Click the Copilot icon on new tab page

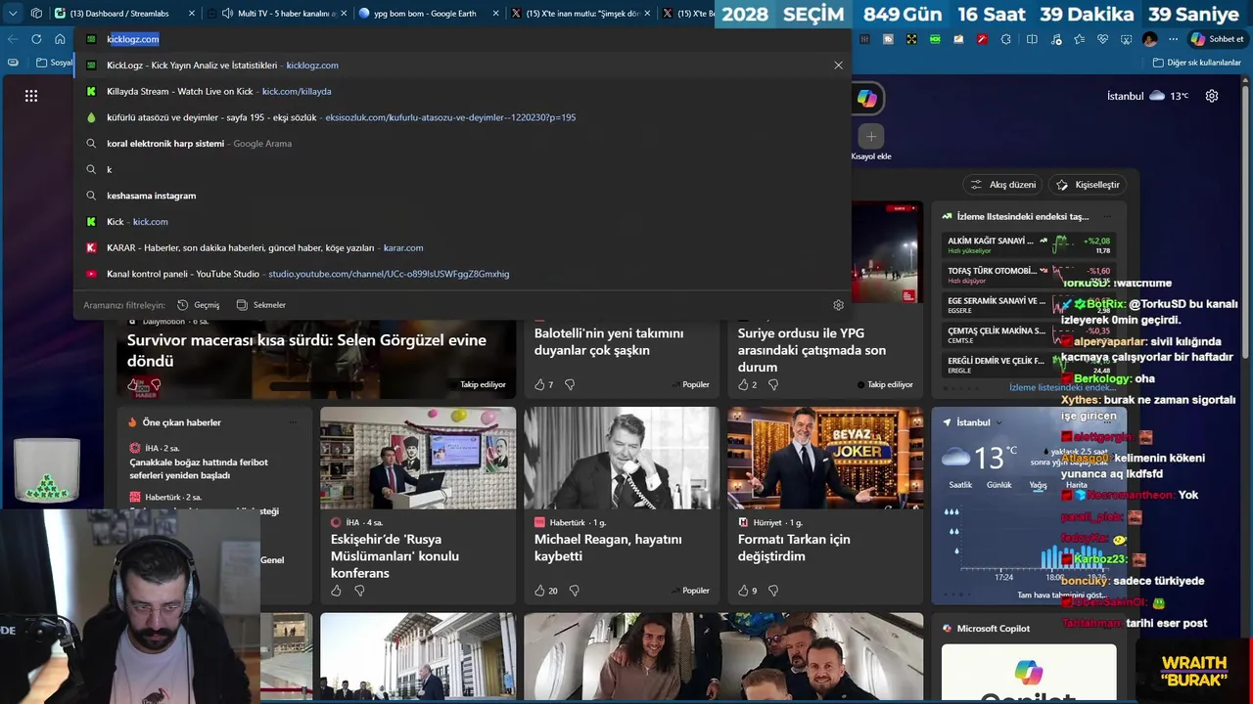coord(867,98)
